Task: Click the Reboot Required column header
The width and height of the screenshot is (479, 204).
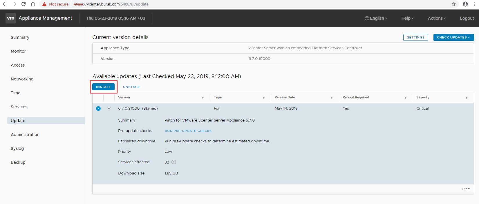Action: pos(356,97)
